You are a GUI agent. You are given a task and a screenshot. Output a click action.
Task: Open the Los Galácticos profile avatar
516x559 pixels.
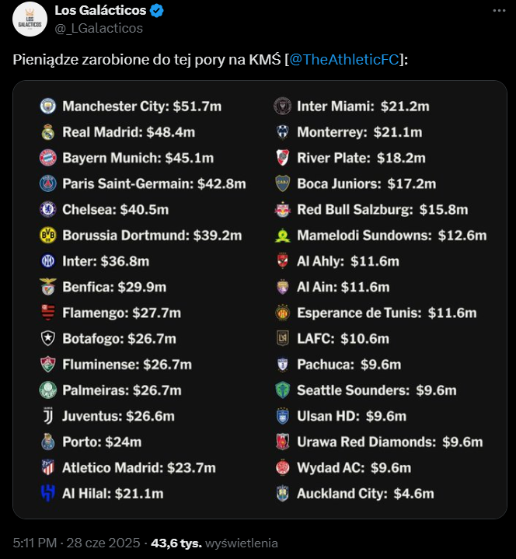(30, 19)
